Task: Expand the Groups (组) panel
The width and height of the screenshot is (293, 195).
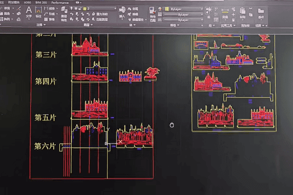Action: (x=212, y=25)
